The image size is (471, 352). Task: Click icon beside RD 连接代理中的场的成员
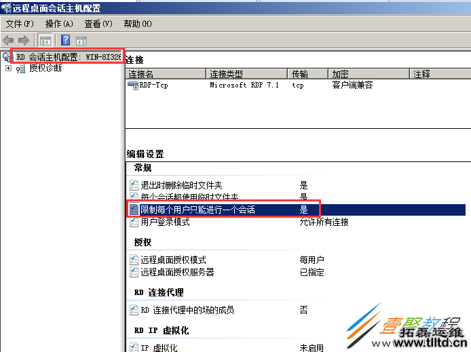(x=134, y=310)
